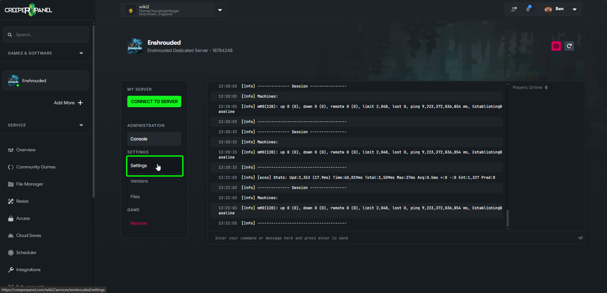Click the Resize icon in sidebar
The image size is (607, 293).
11,201
